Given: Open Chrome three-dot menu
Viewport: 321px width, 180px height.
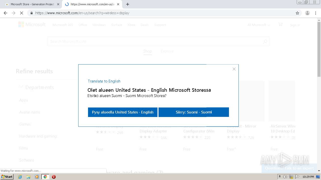Looking at the screenshot, I should tap(316, 13).
